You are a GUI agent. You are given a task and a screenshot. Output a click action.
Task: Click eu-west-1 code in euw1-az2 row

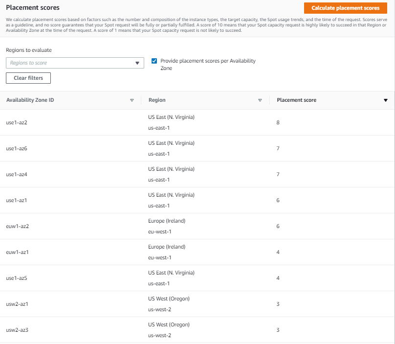(160, 232)
